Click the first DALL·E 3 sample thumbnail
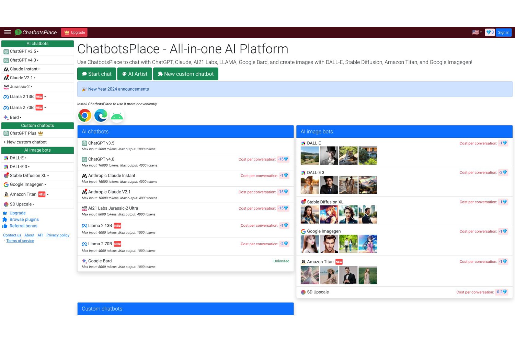 (310, 185)
